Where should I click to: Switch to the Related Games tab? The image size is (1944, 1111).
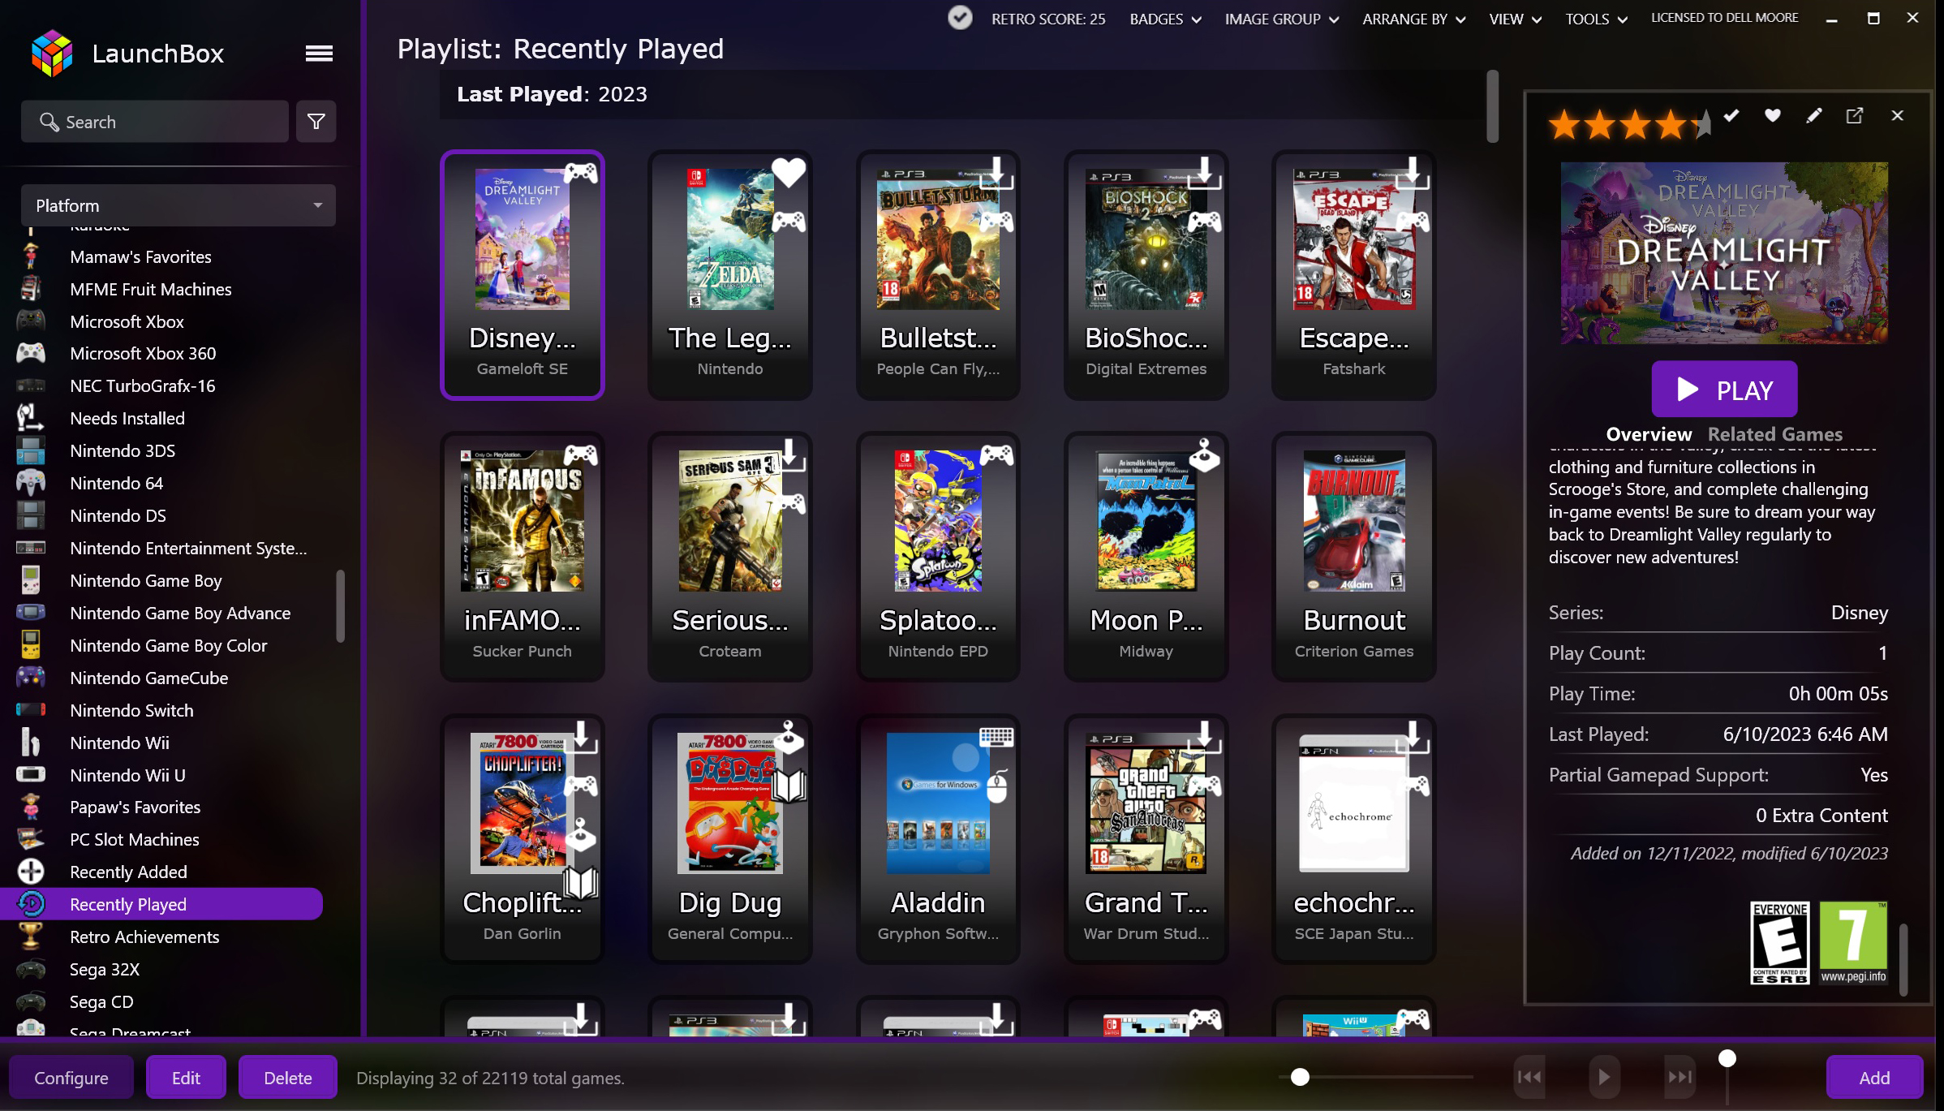pyautogui.click(x=1774, y=434)
